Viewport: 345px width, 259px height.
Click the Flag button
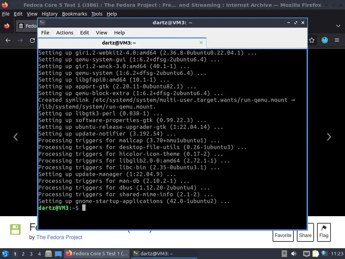[324, 232]
